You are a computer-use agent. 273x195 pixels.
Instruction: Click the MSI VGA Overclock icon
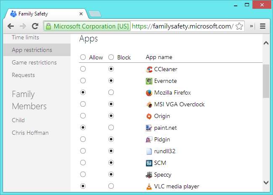tap(149, 105)
